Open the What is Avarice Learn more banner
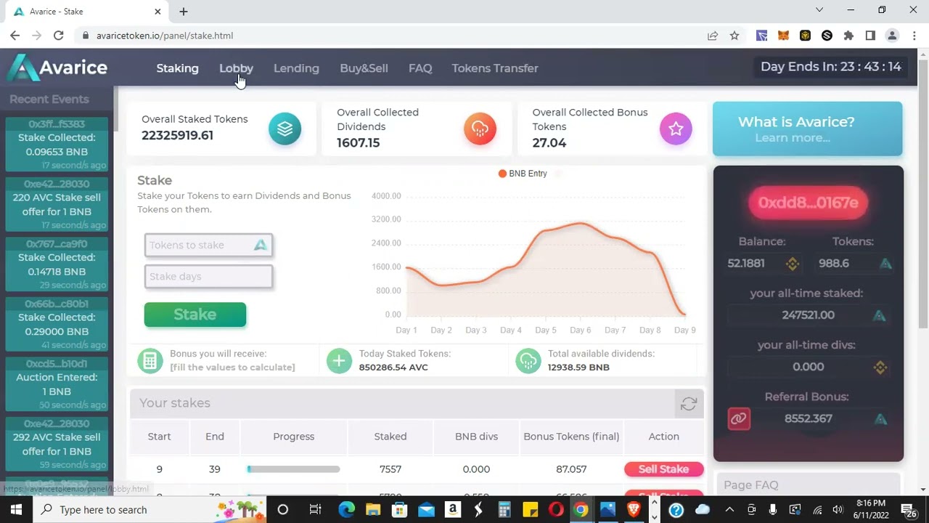 (808, 129)
